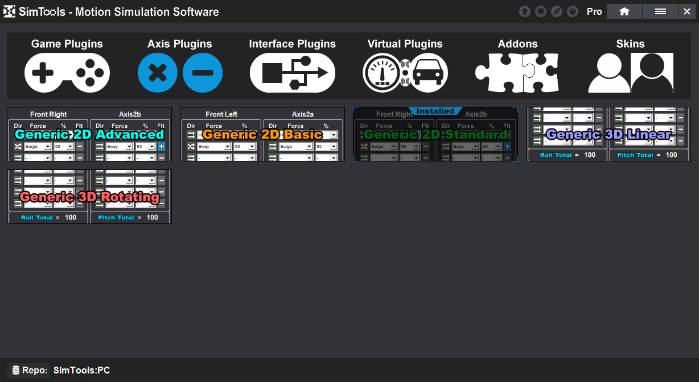The width and height of the screenshot is (699, 382).
Task: Select the Generic 3D Rotating plugin
Action: (89, 197)
